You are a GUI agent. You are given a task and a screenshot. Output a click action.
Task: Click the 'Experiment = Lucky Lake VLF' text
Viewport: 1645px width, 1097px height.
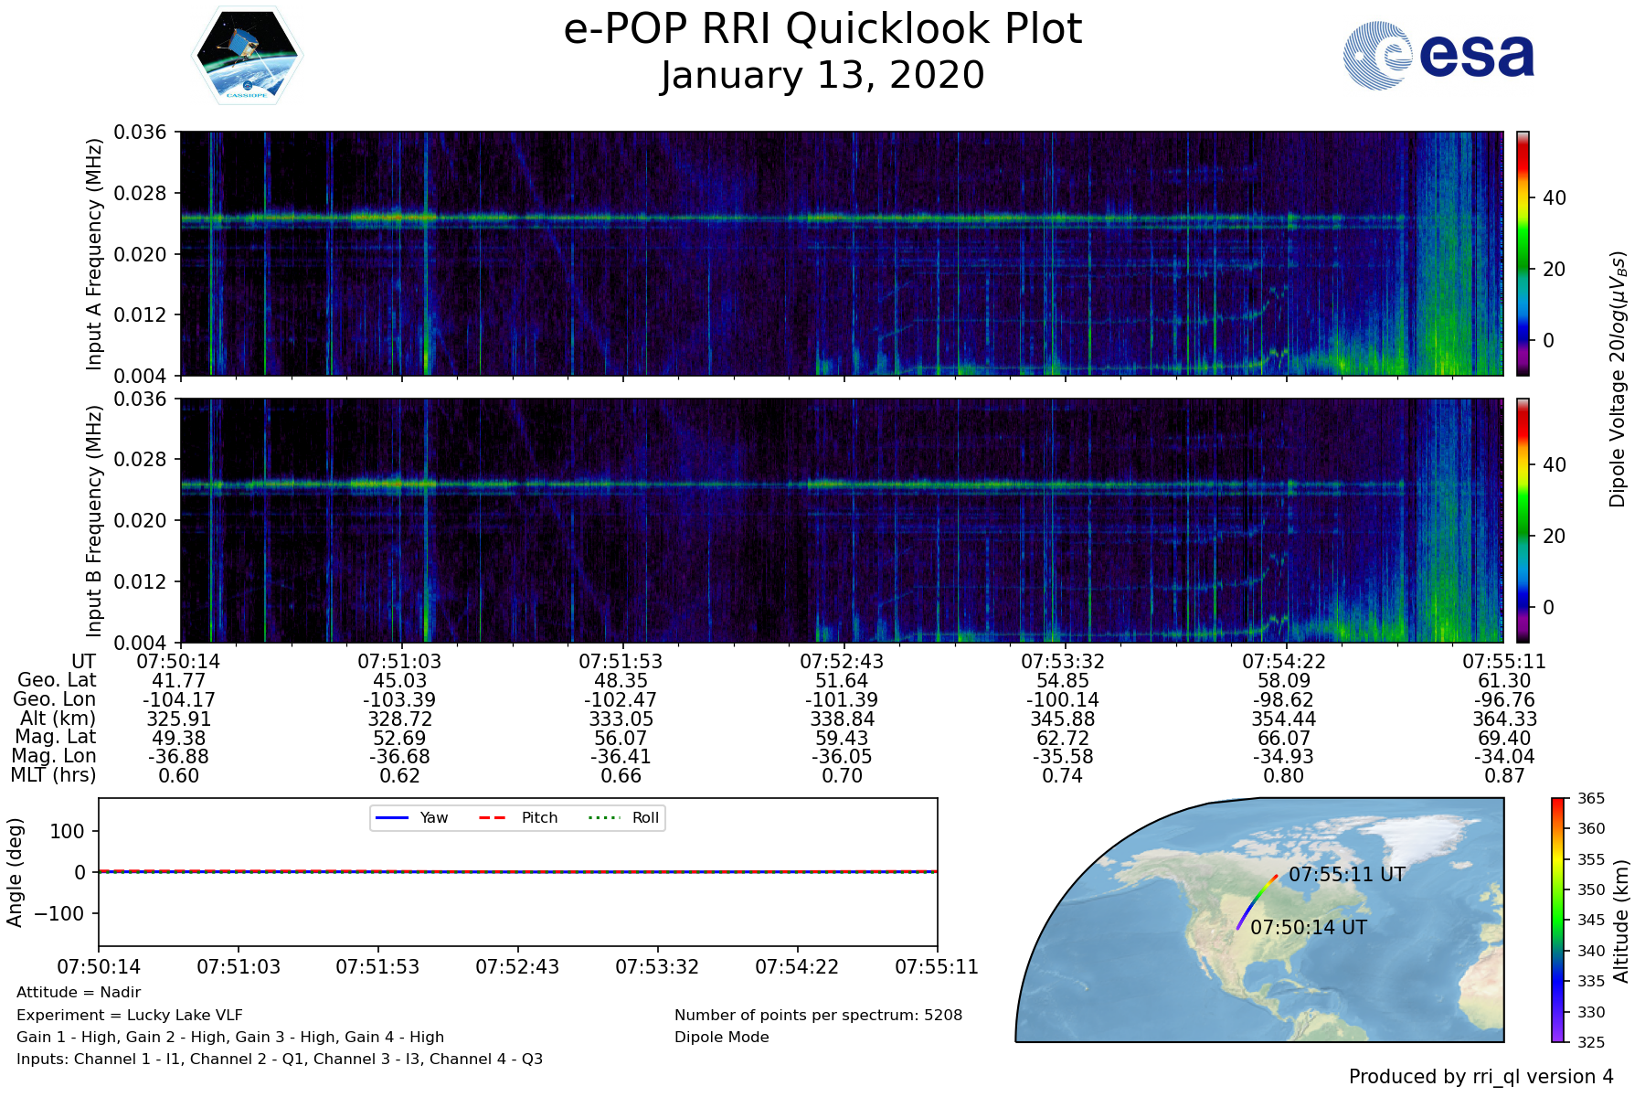coord(130,1015)
